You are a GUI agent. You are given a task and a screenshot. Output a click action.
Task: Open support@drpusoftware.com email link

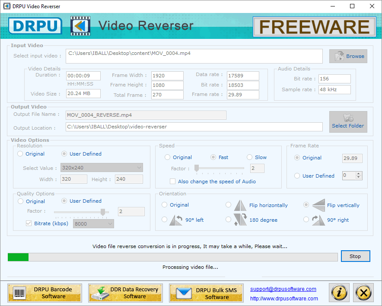click(x=283, y=289)
